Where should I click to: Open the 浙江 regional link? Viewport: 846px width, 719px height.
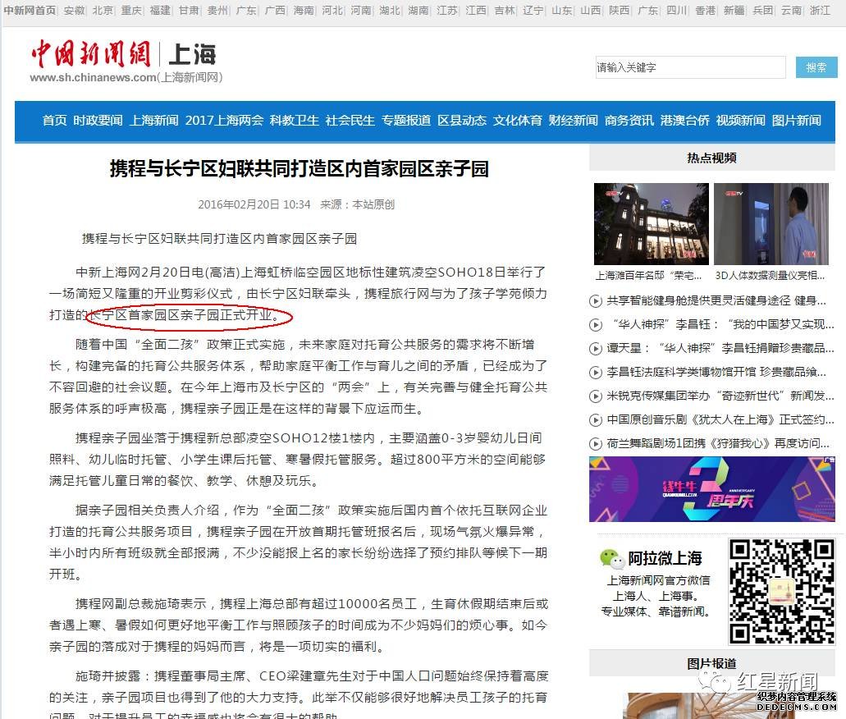pyautogui.click(x=820, y=10)
